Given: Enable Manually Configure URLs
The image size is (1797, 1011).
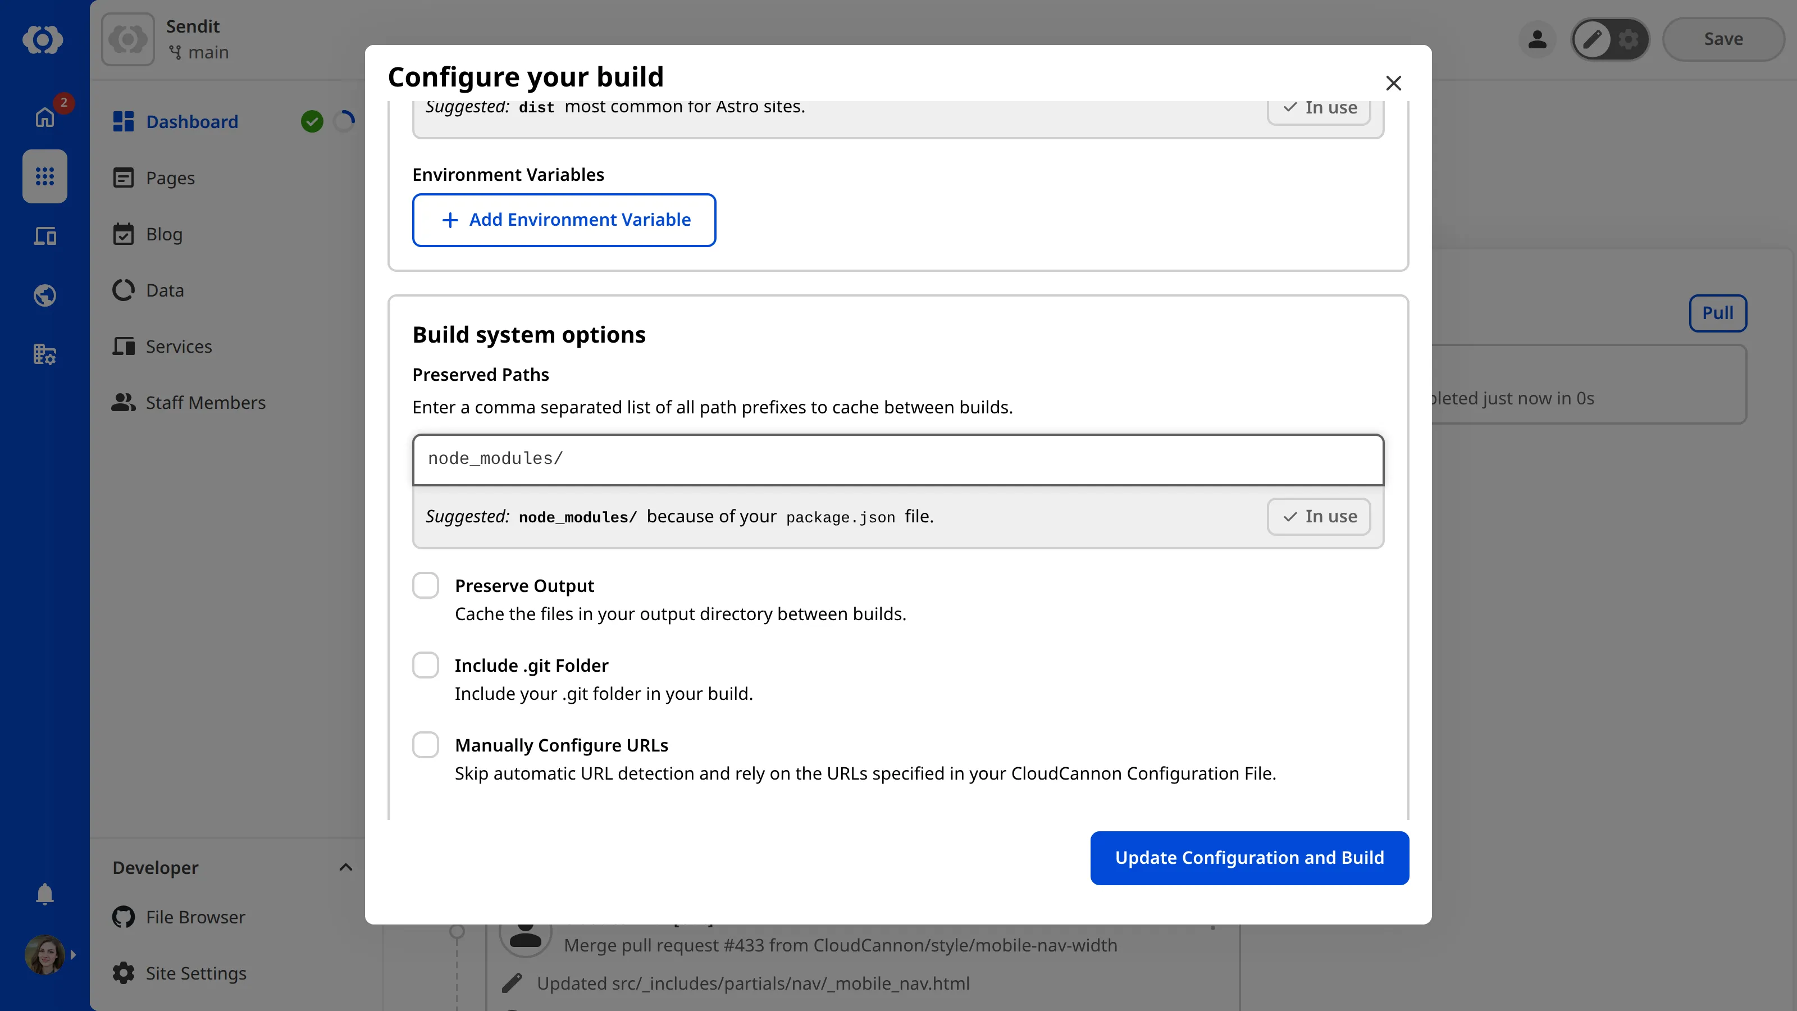Looking at the screenshot, I should [x=426, y=744].
